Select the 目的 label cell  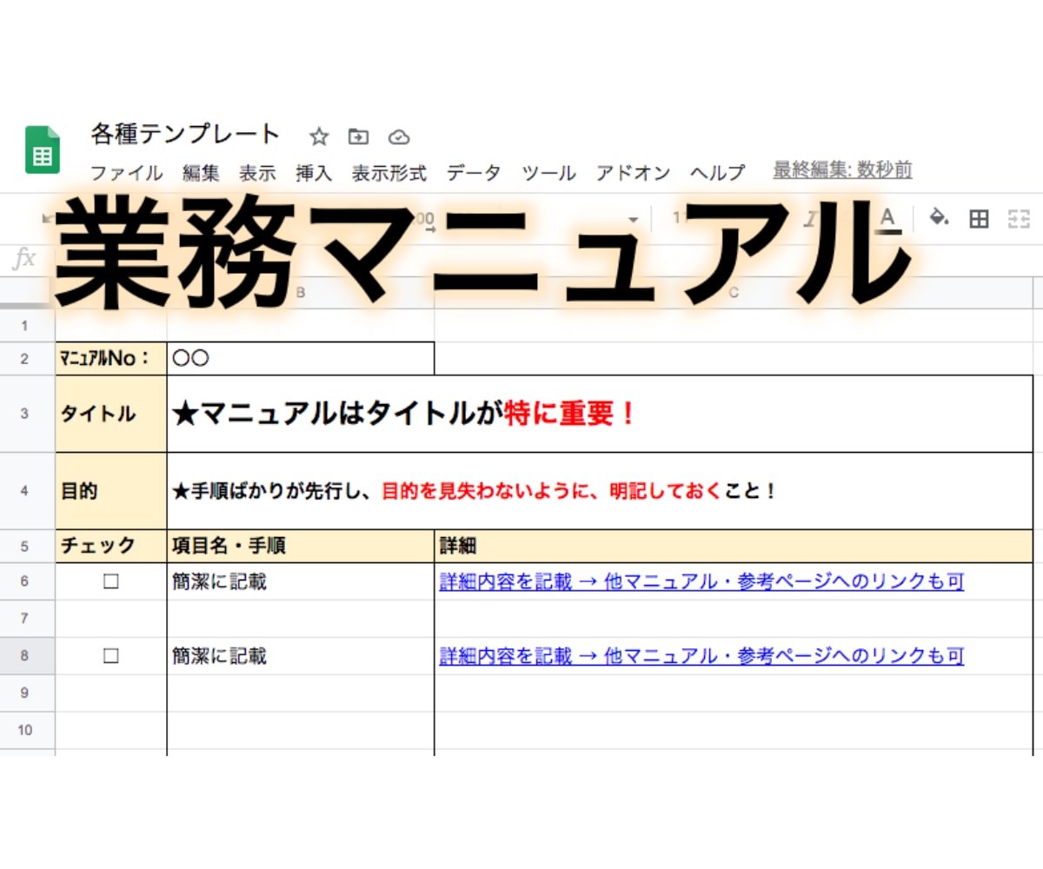click(x=111, y=491)
